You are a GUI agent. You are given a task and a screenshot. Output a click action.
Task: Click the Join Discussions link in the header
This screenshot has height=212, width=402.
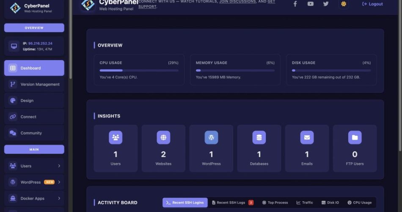click(x=238, y=2)
